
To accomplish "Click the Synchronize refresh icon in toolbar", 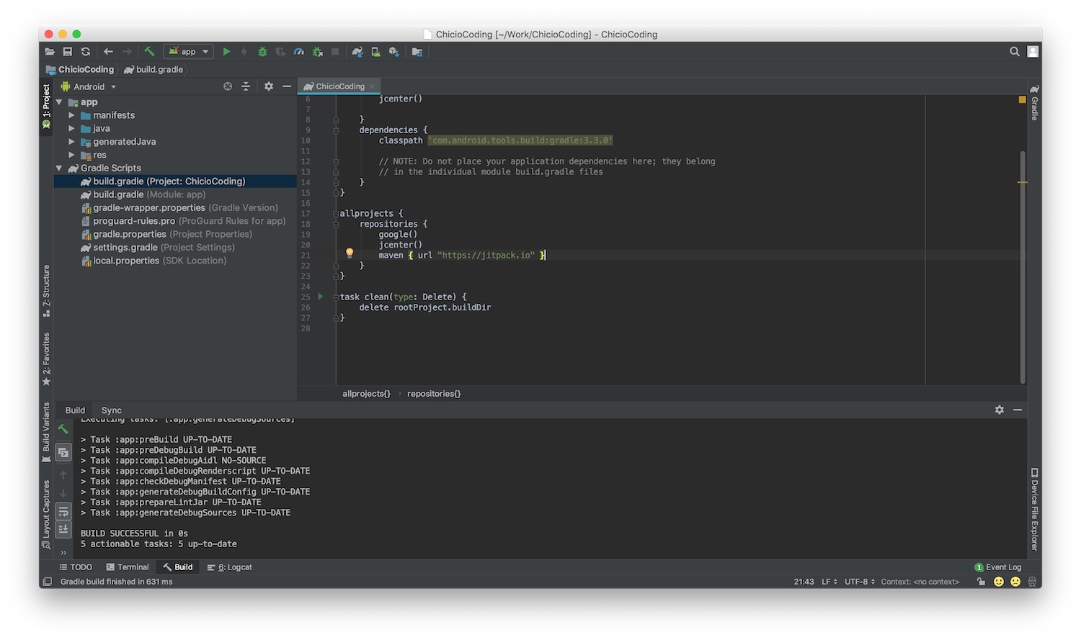I will tap(86, 52).
